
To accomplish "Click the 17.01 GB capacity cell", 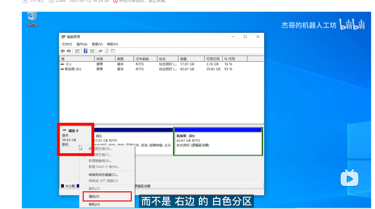I will point(187,64).
